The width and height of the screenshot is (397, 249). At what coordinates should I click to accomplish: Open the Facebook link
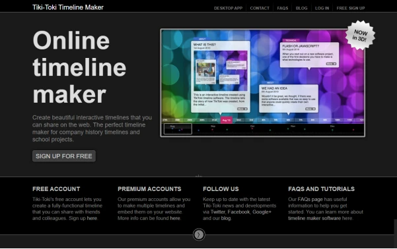[x=238, y=212]
